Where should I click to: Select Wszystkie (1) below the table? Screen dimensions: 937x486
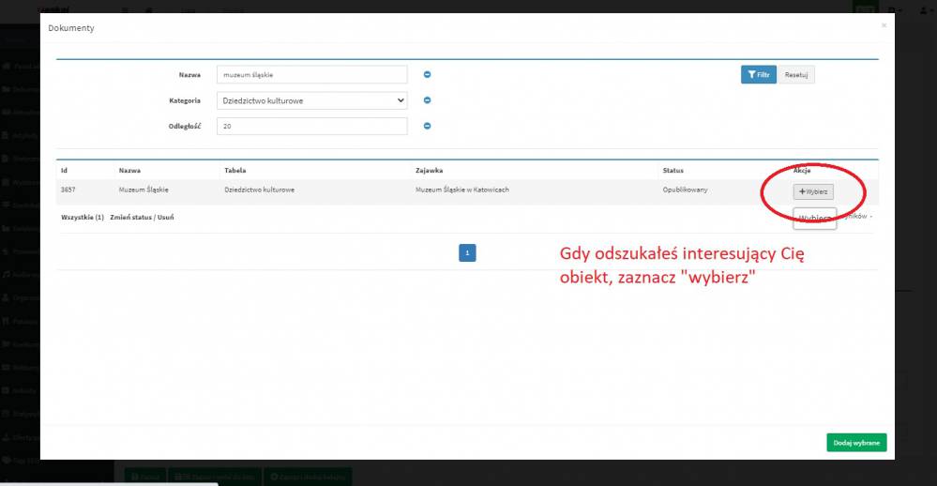tap(82, 217)
